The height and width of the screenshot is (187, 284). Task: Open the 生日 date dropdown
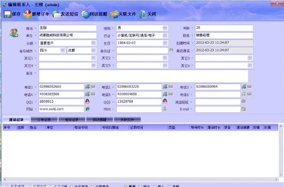point(165,43)
